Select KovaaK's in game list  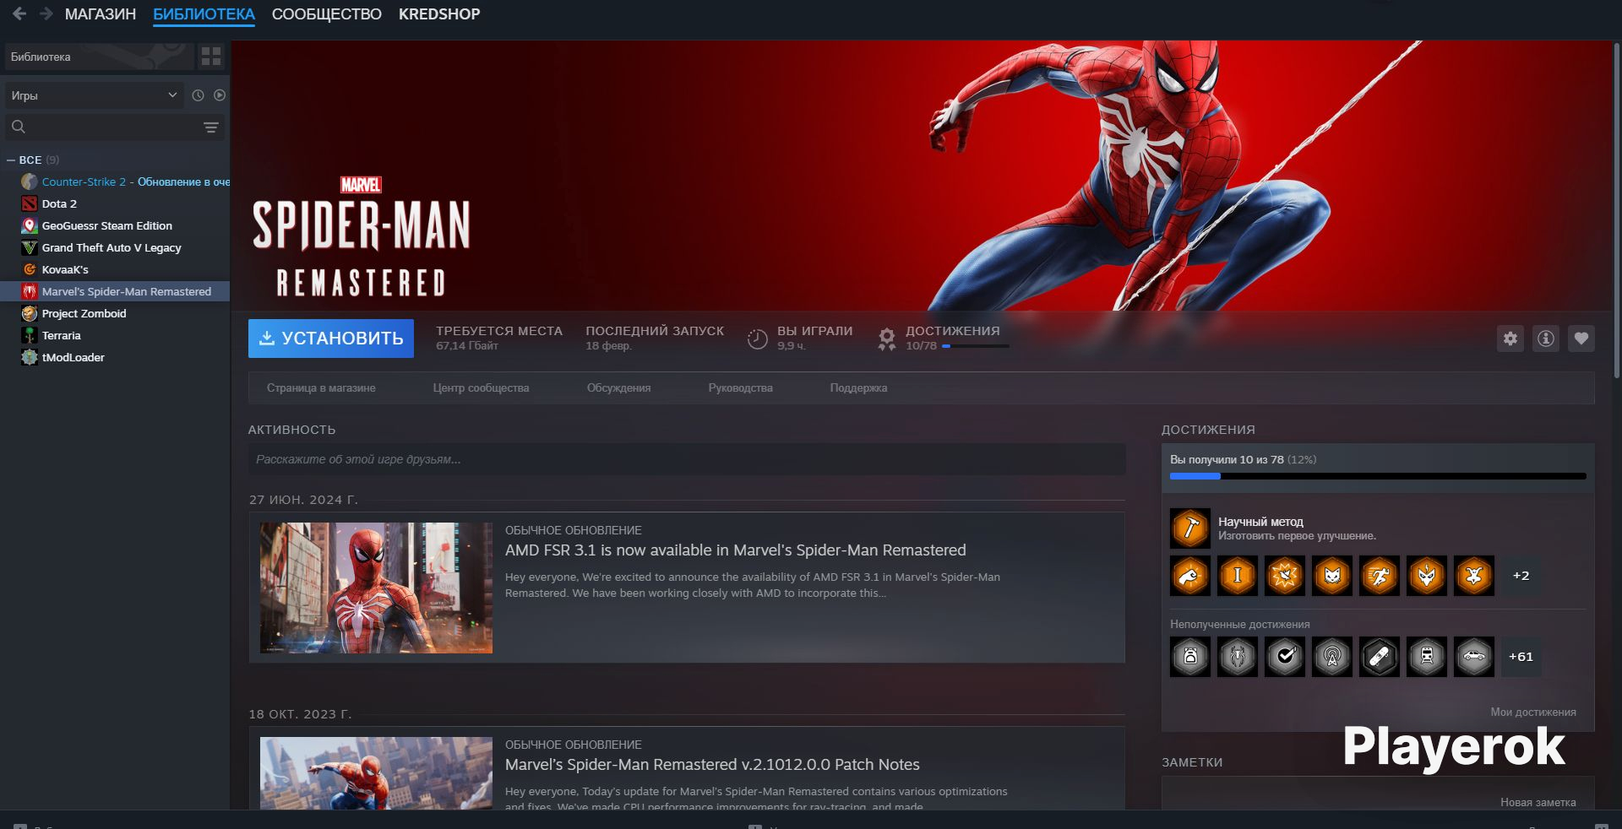(x=65, y=269)
